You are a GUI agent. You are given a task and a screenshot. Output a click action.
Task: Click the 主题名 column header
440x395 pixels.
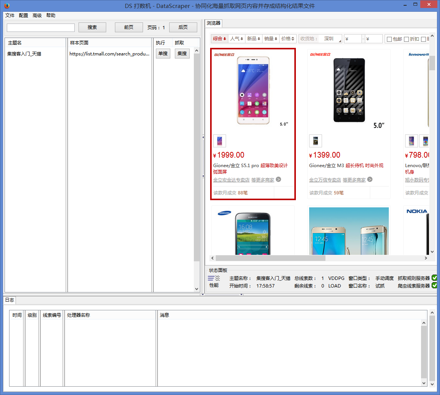35,43
